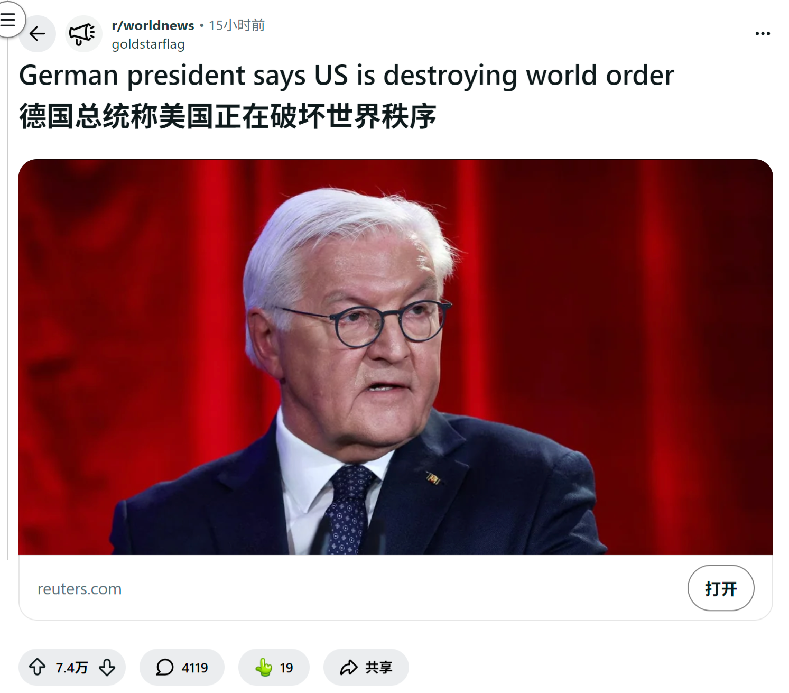Viewport: 789px width, 693px height.
Task: Click the 打开 button to open article
Action: pyautogui.click(x=721, y=588)
